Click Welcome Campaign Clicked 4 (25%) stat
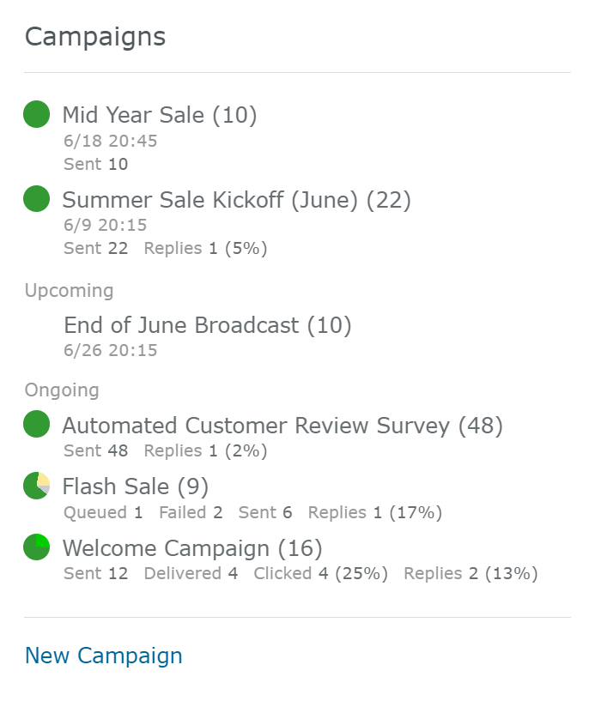595x701 pixels. pos(321,574)
